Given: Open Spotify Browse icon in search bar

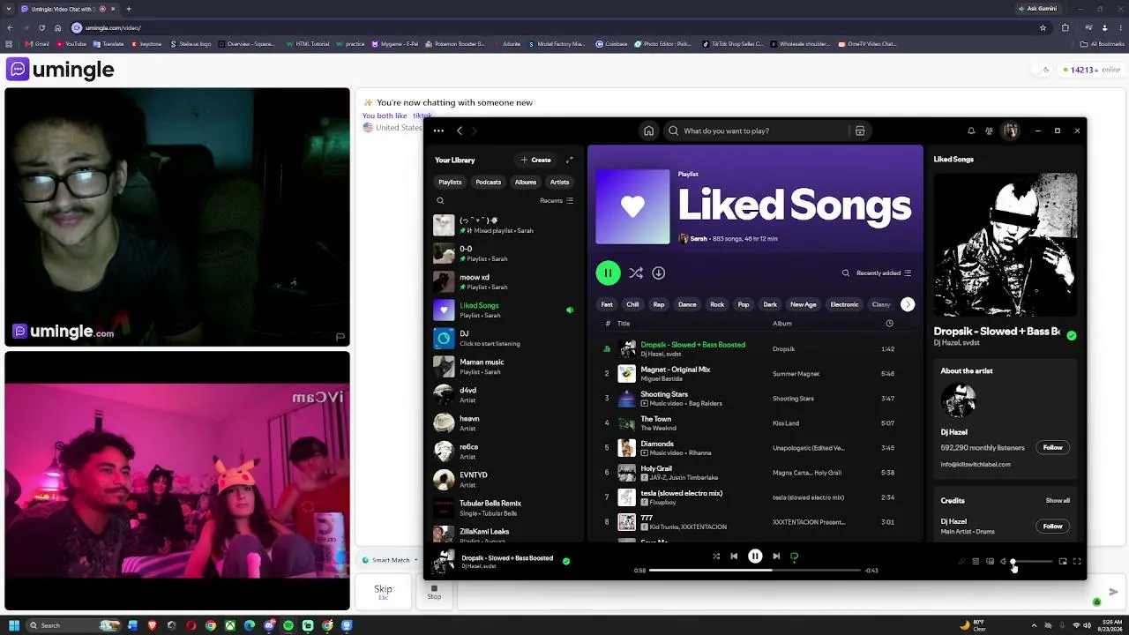Looking at the screenshot, I should [860, 131].
